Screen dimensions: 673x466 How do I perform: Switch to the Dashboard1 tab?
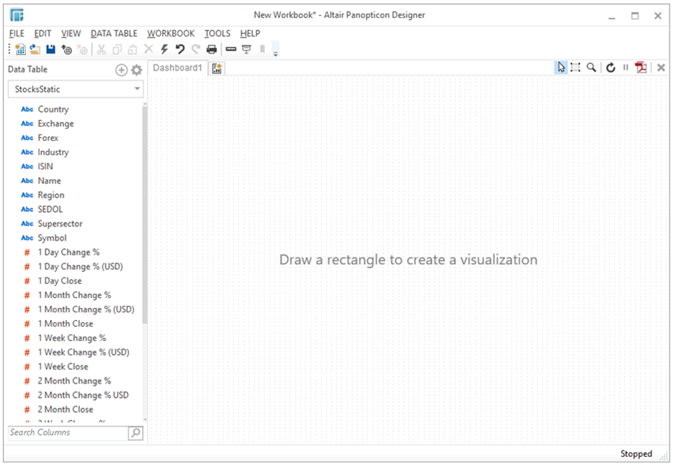[177, 67]
